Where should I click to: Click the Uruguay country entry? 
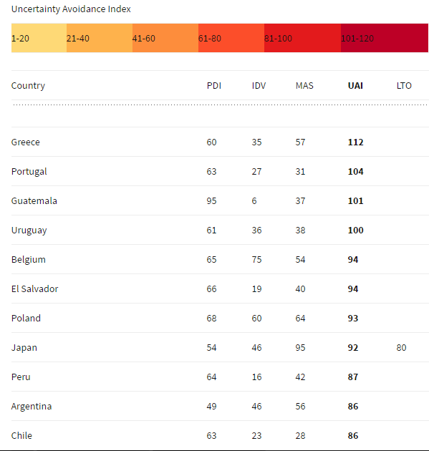click(29, 231)
